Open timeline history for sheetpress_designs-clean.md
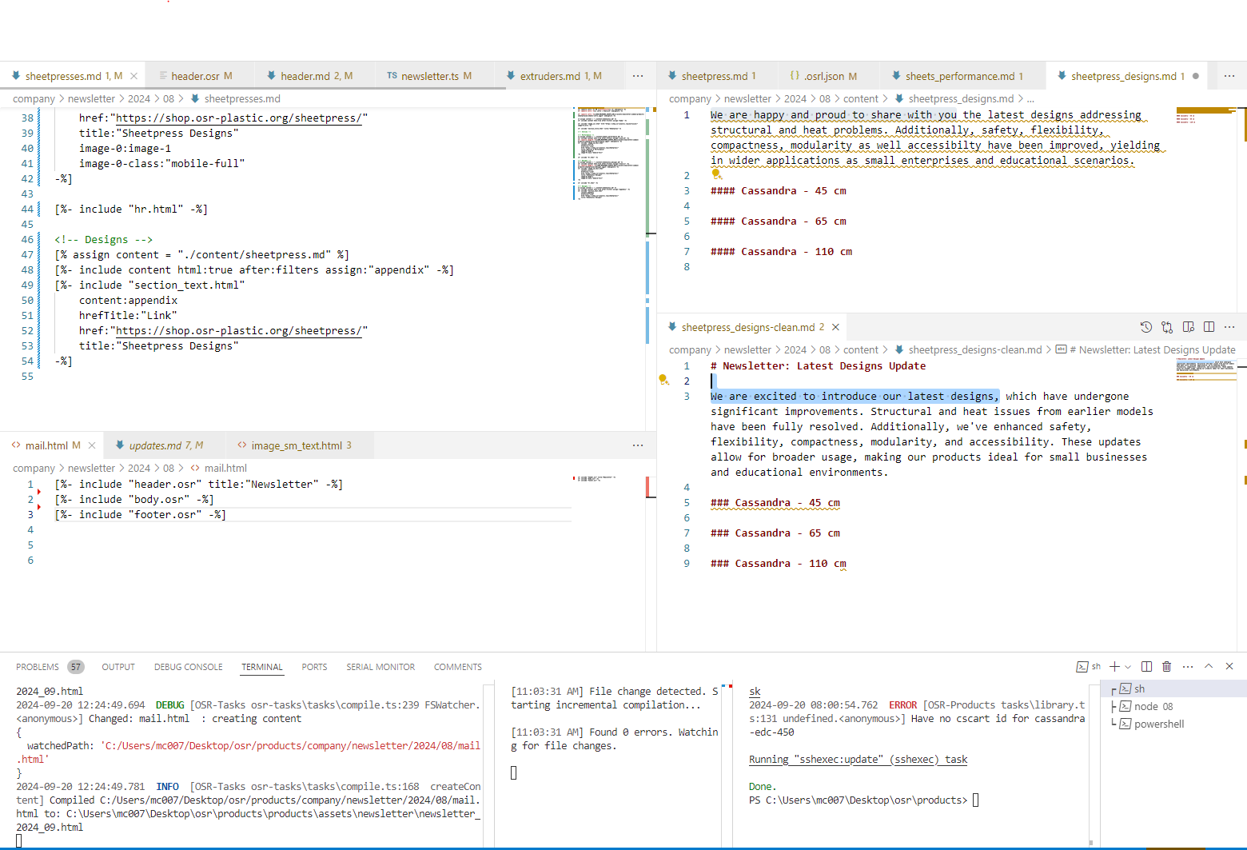The height and width of the screenshot is (850, 1247). pos(1145,327)
